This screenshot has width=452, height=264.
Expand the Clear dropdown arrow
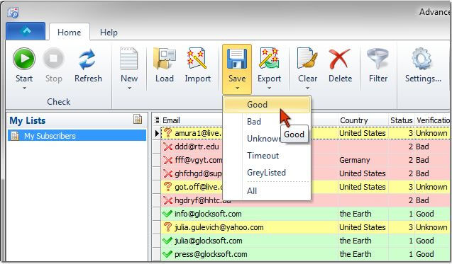[307, 88]
